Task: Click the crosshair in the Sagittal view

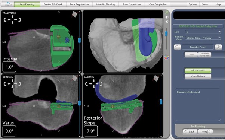Action: (112, 106)
